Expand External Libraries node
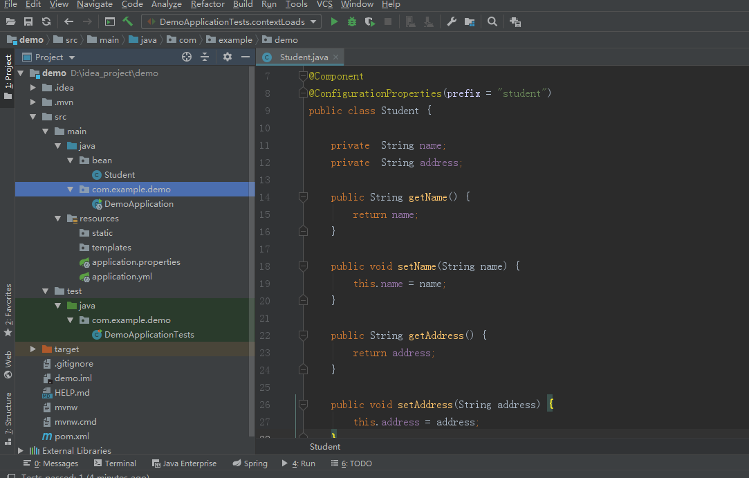 pos(21,450)
